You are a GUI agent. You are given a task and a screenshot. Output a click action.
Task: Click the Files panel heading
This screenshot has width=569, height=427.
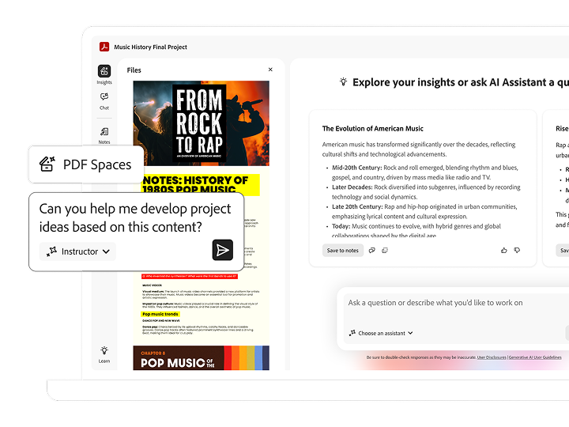(x=134, y=70)
